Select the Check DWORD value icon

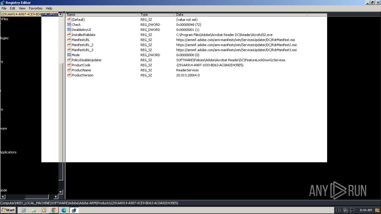pos(69,25)
